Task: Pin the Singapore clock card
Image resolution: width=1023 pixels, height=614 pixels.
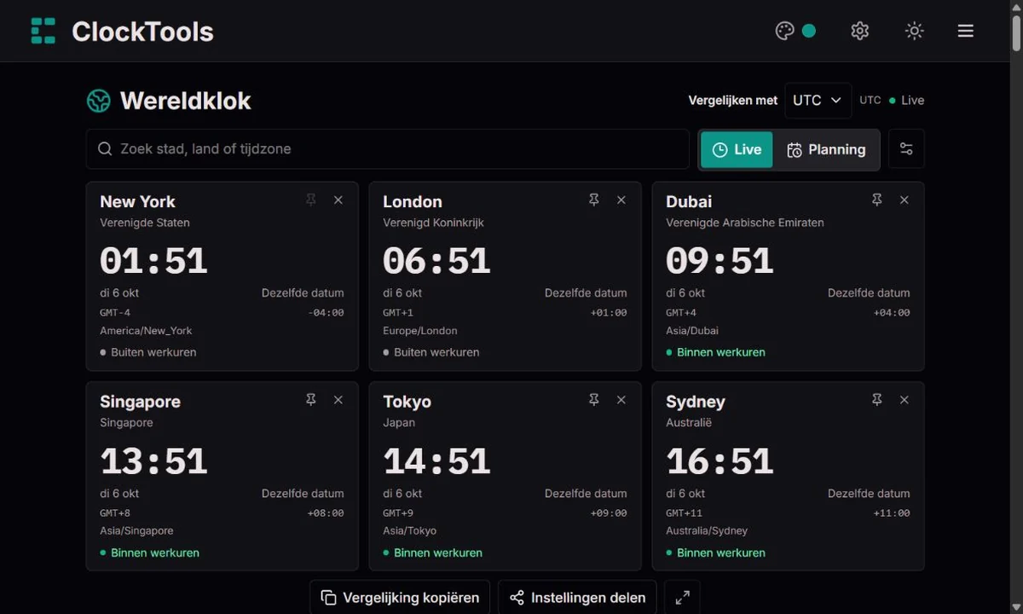Action: 311,400
